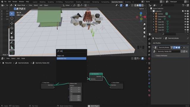190x107 pixels.
Task: Hide Camera in the outliner viewport
Action: [185, 14]
